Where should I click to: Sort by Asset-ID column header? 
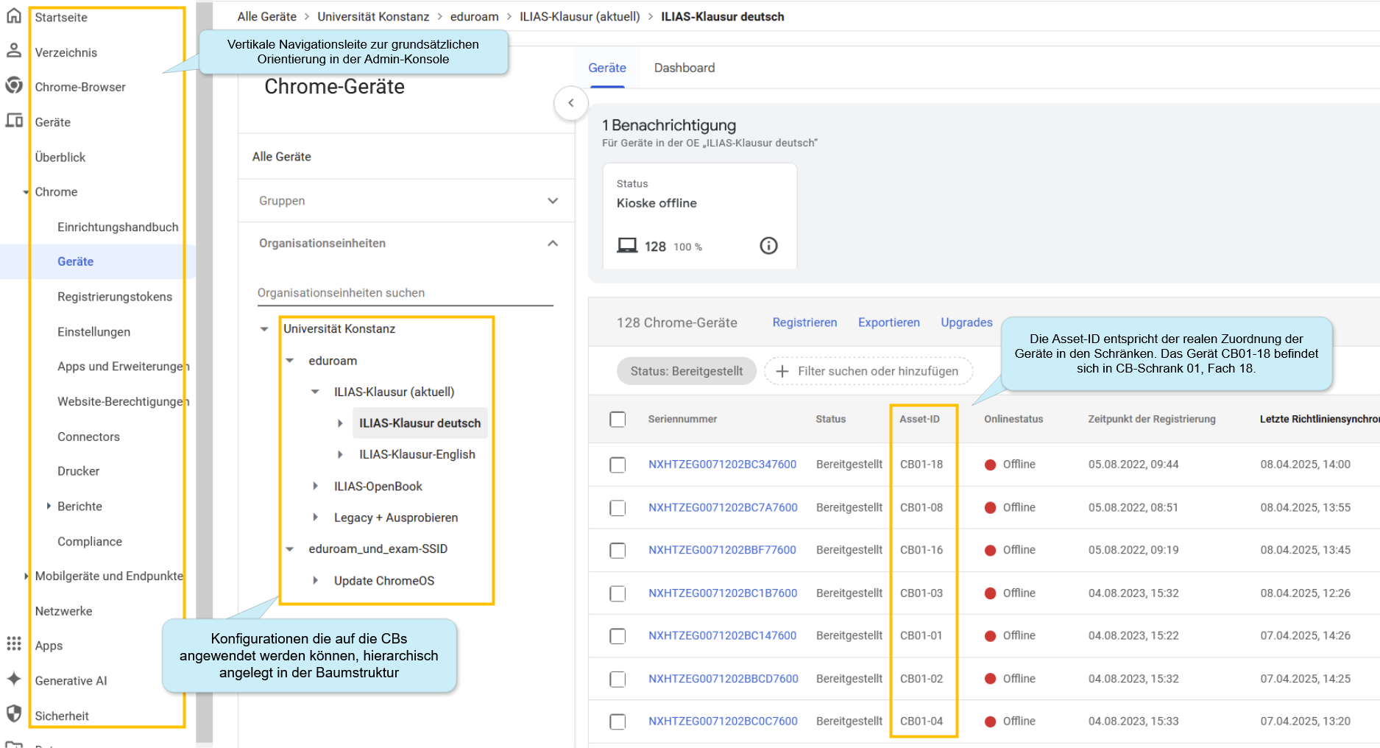(919, 419)
